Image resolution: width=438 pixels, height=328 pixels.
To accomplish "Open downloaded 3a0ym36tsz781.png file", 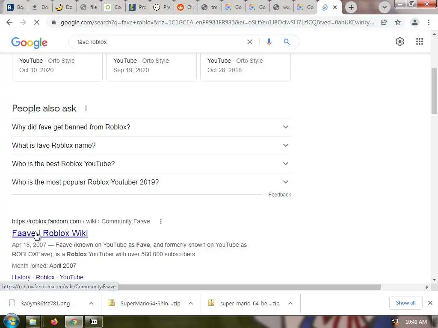I will [45, 304].
